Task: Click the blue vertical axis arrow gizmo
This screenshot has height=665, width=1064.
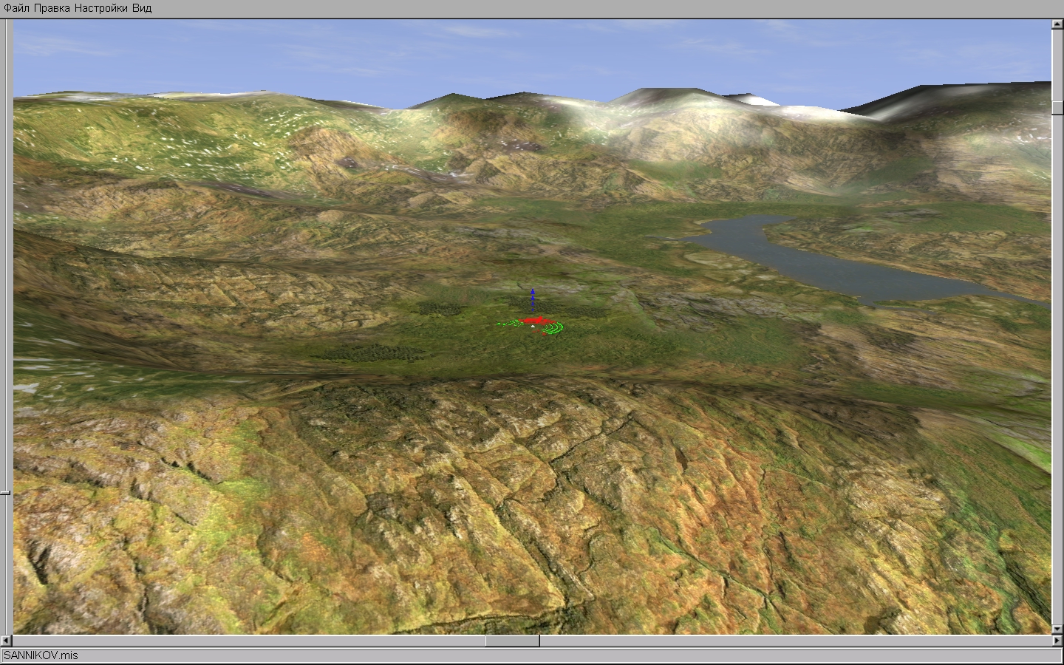Action: pyautogui.click(x=533, y=301)
